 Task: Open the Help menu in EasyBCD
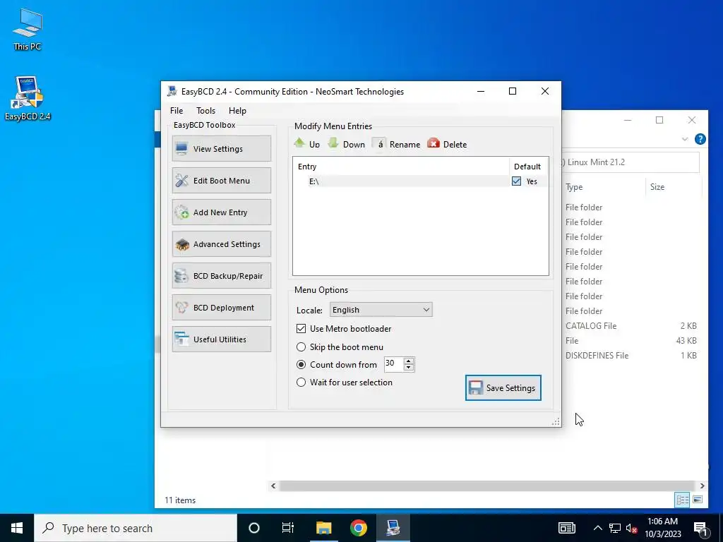tap(237, 111)
